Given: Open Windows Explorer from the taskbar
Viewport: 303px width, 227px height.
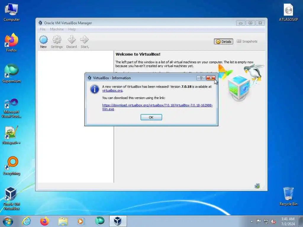Looking at the screenshot, I should point(63,221).
